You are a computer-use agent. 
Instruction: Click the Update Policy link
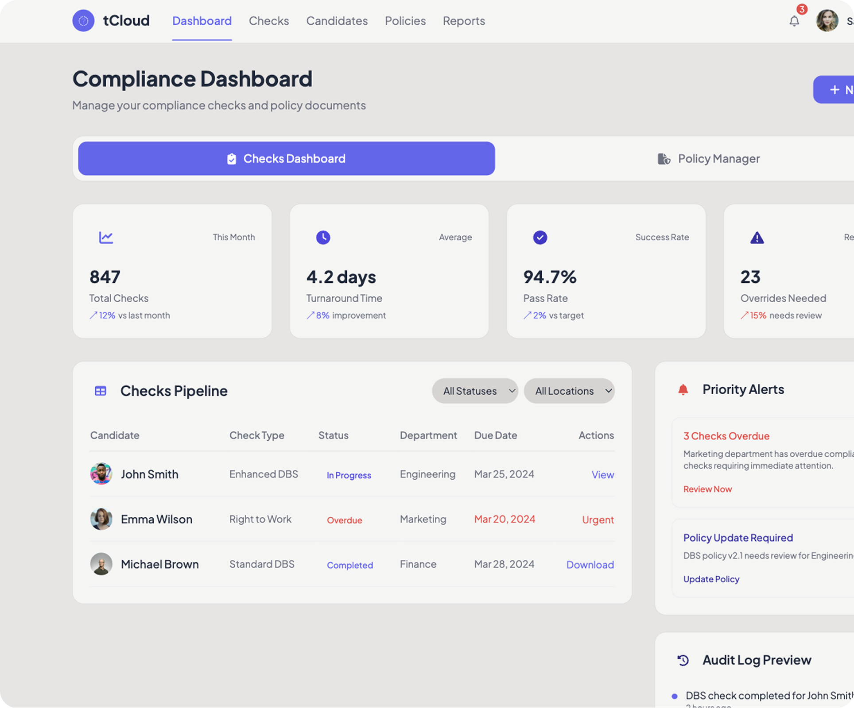[x=711, y=579]
